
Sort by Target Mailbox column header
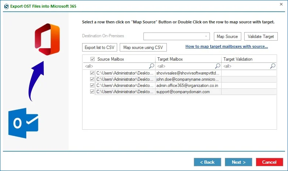tap(188, 59)
